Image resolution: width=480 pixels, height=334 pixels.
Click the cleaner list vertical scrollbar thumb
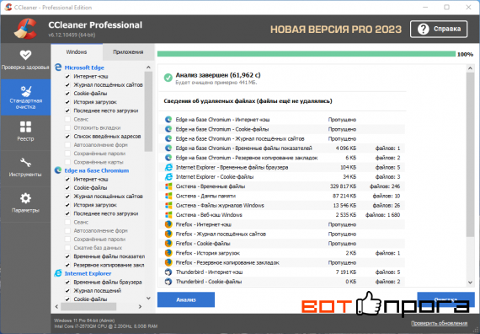click(x=148, y=111)
